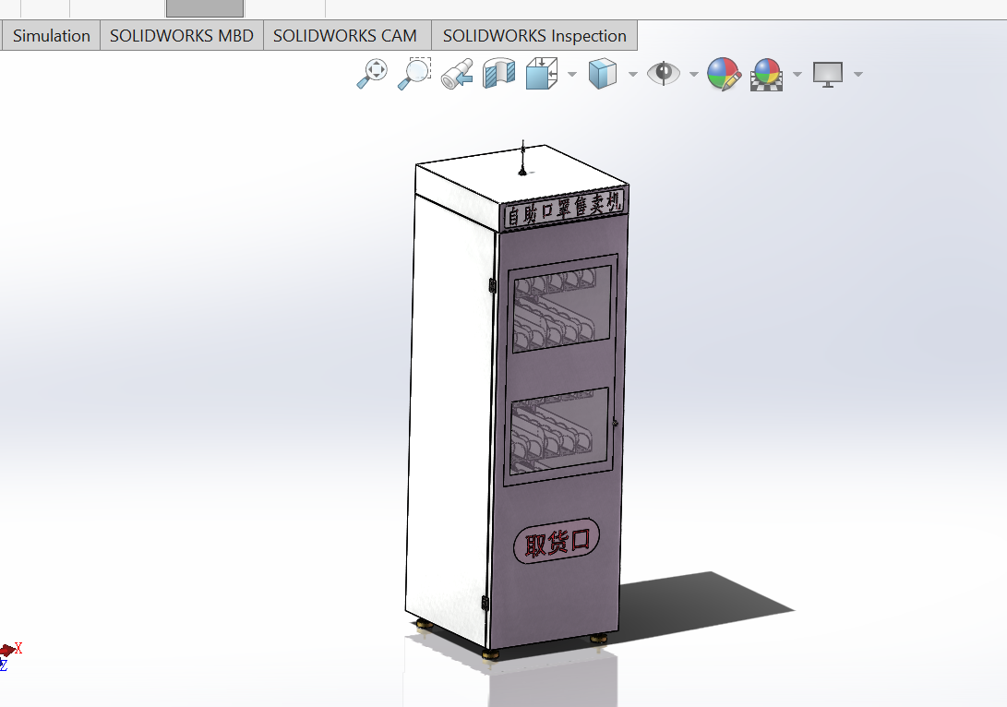The width and height of the screenshot is (1007, 707).
Task: Open View Settings monitor icon
Action: [828, 75]
